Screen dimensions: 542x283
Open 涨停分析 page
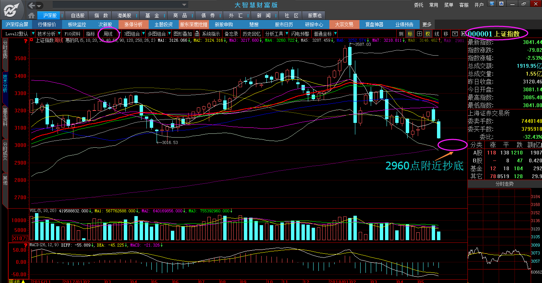pyautogui.click(x=134, y=24)
